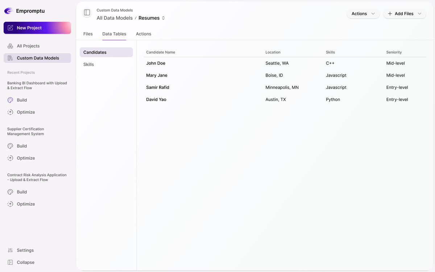Toggle the sidebar panel icon in header

click(x=87, y=13)
